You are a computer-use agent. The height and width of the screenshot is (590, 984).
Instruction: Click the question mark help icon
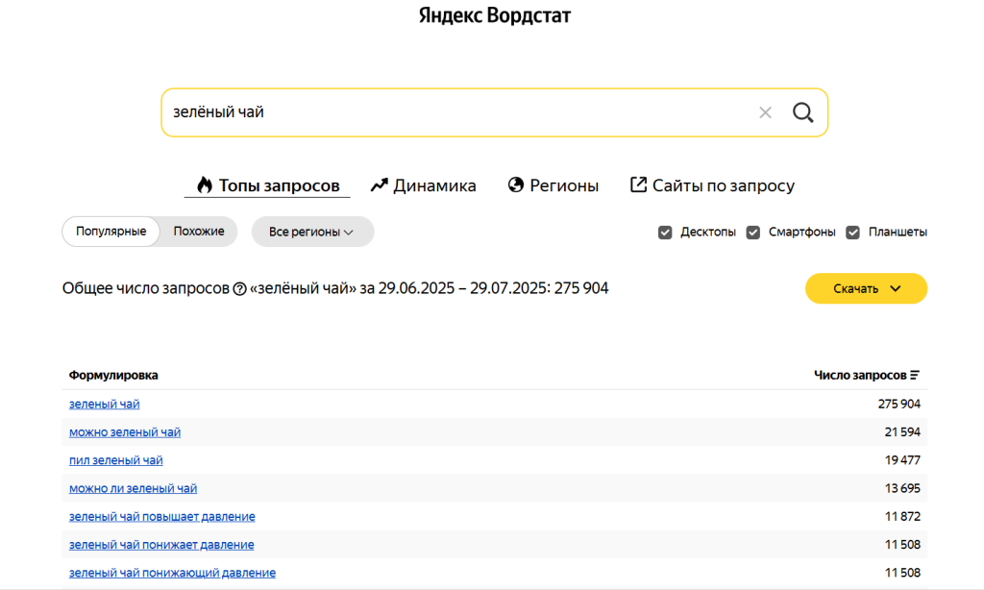pyautogui.click(x=239, y=289)
